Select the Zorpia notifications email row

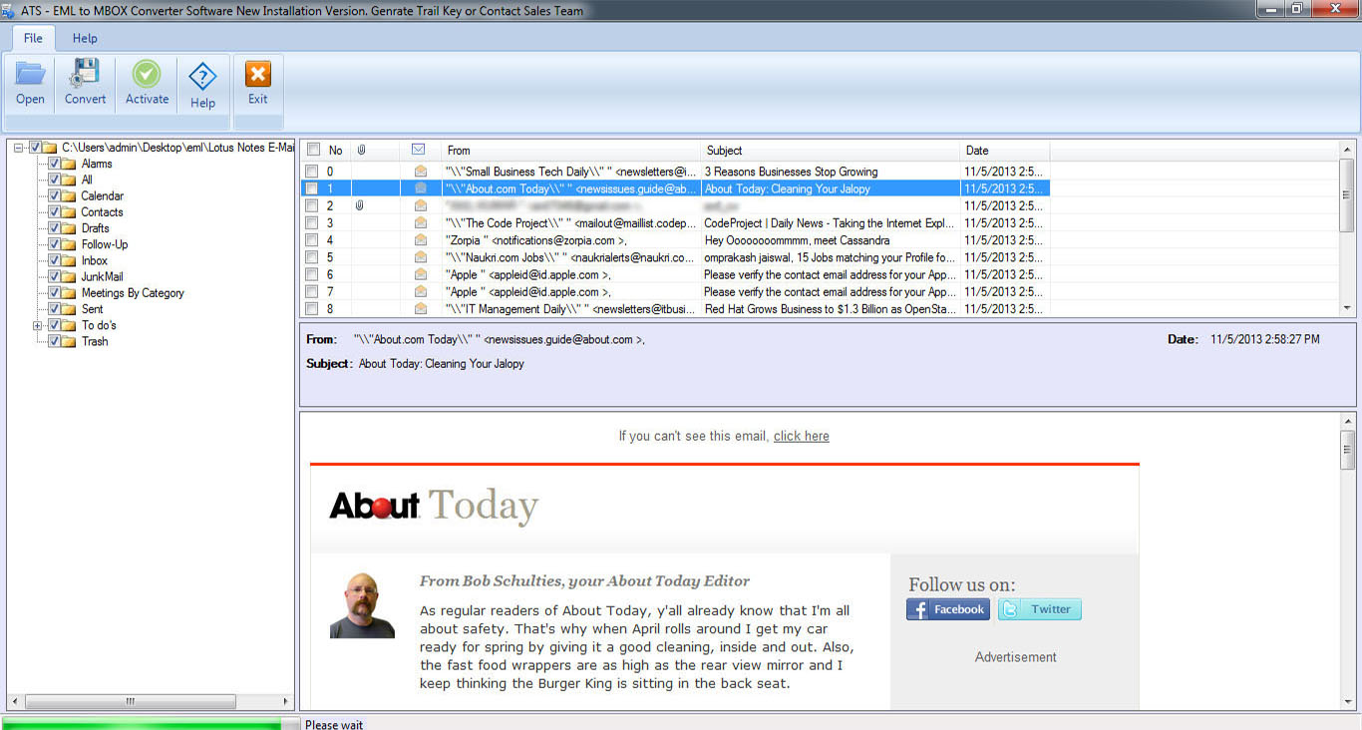tap(675, 239)
